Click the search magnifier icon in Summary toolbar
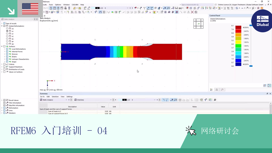 (215, 100)
